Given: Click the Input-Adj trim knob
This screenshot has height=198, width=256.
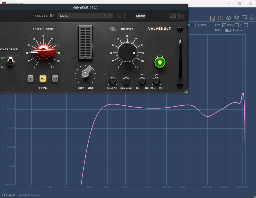Looking at the screenshot, I should [112, 81].
